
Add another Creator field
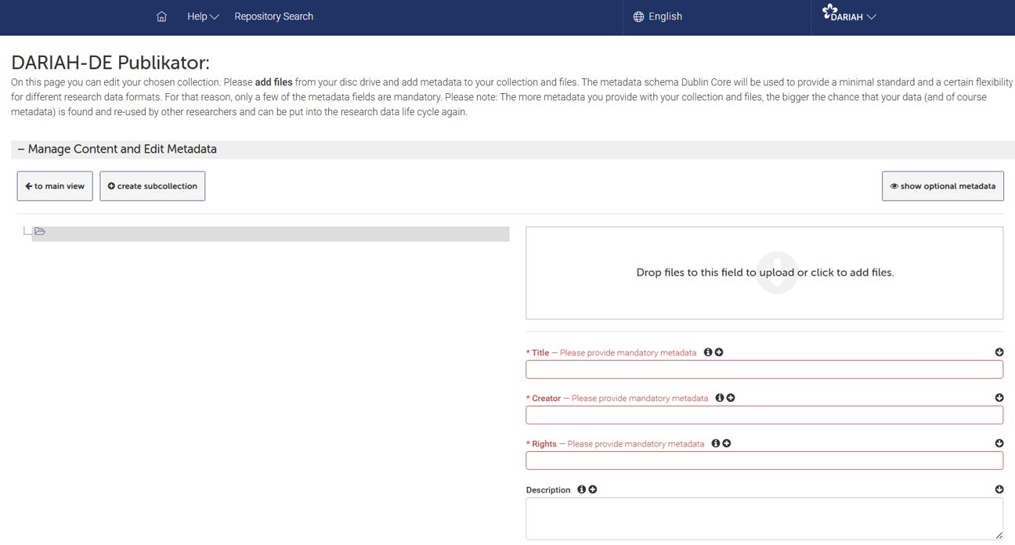point(731,398)
